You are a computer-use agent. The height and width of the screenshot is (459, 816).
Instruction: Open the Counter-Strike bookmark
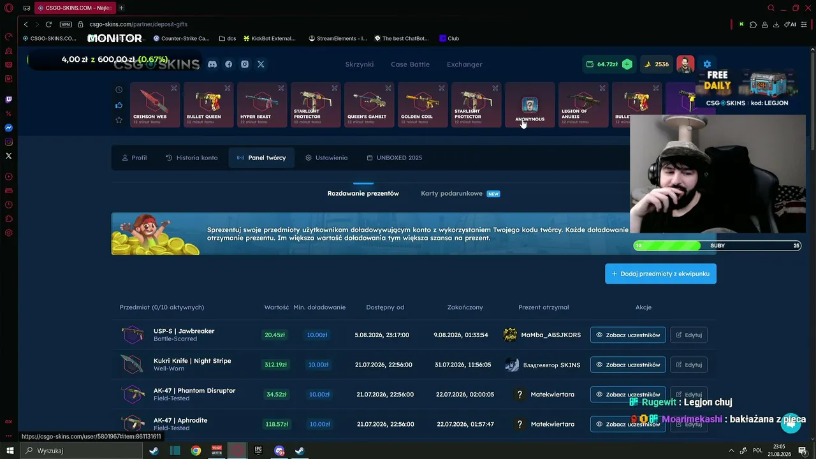[x=182, y=38]
